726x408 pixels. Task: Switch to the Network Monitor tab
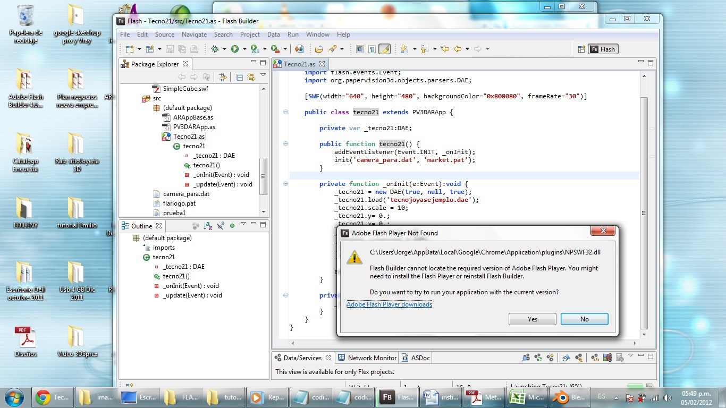tap(367, 358)
